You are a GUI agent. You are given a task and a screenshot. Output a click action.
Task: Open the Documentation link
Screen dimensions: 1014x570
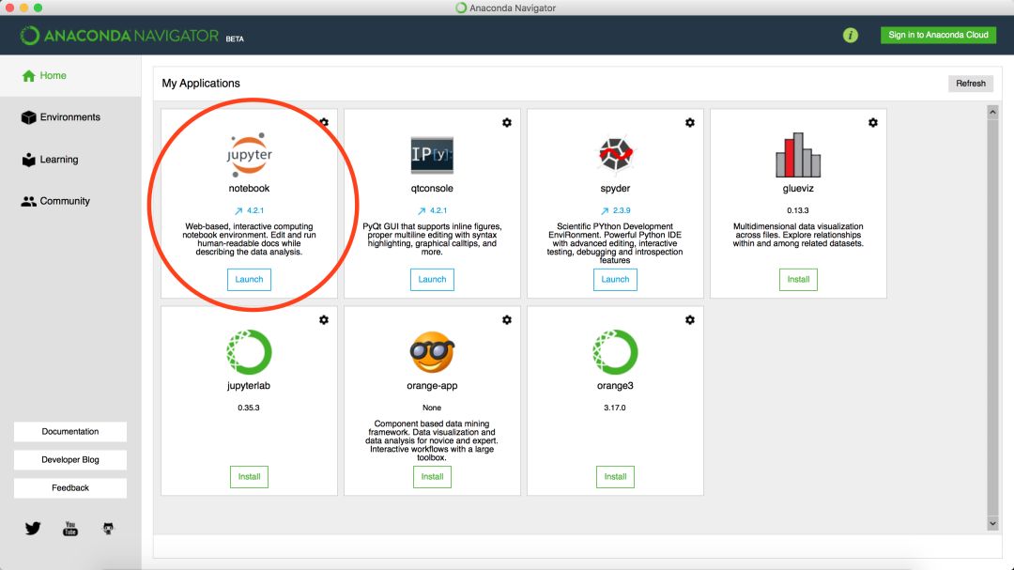[x=70, y=432]
